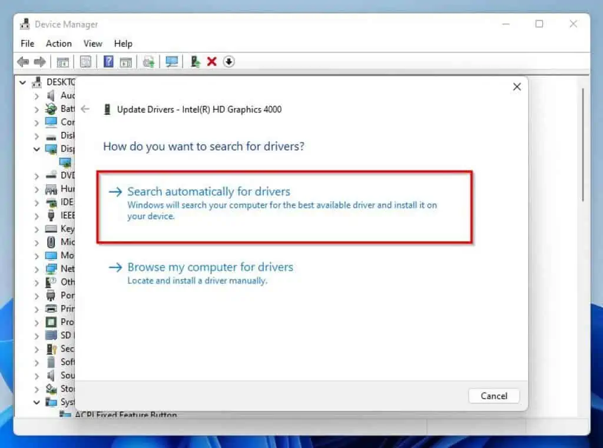
Task: Select Browse my computer for drivers
Action: point(210,267)
